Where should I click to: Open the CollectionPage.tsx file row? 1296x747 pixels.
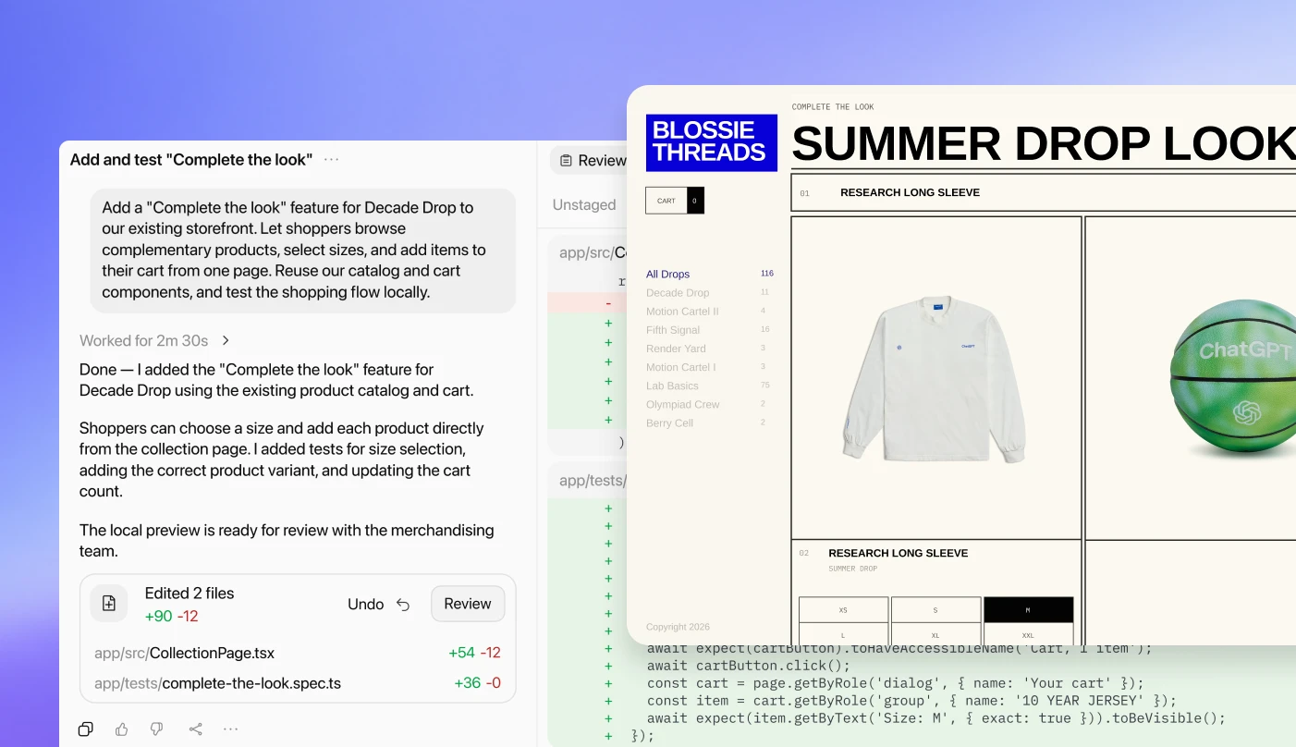[298, 653]
